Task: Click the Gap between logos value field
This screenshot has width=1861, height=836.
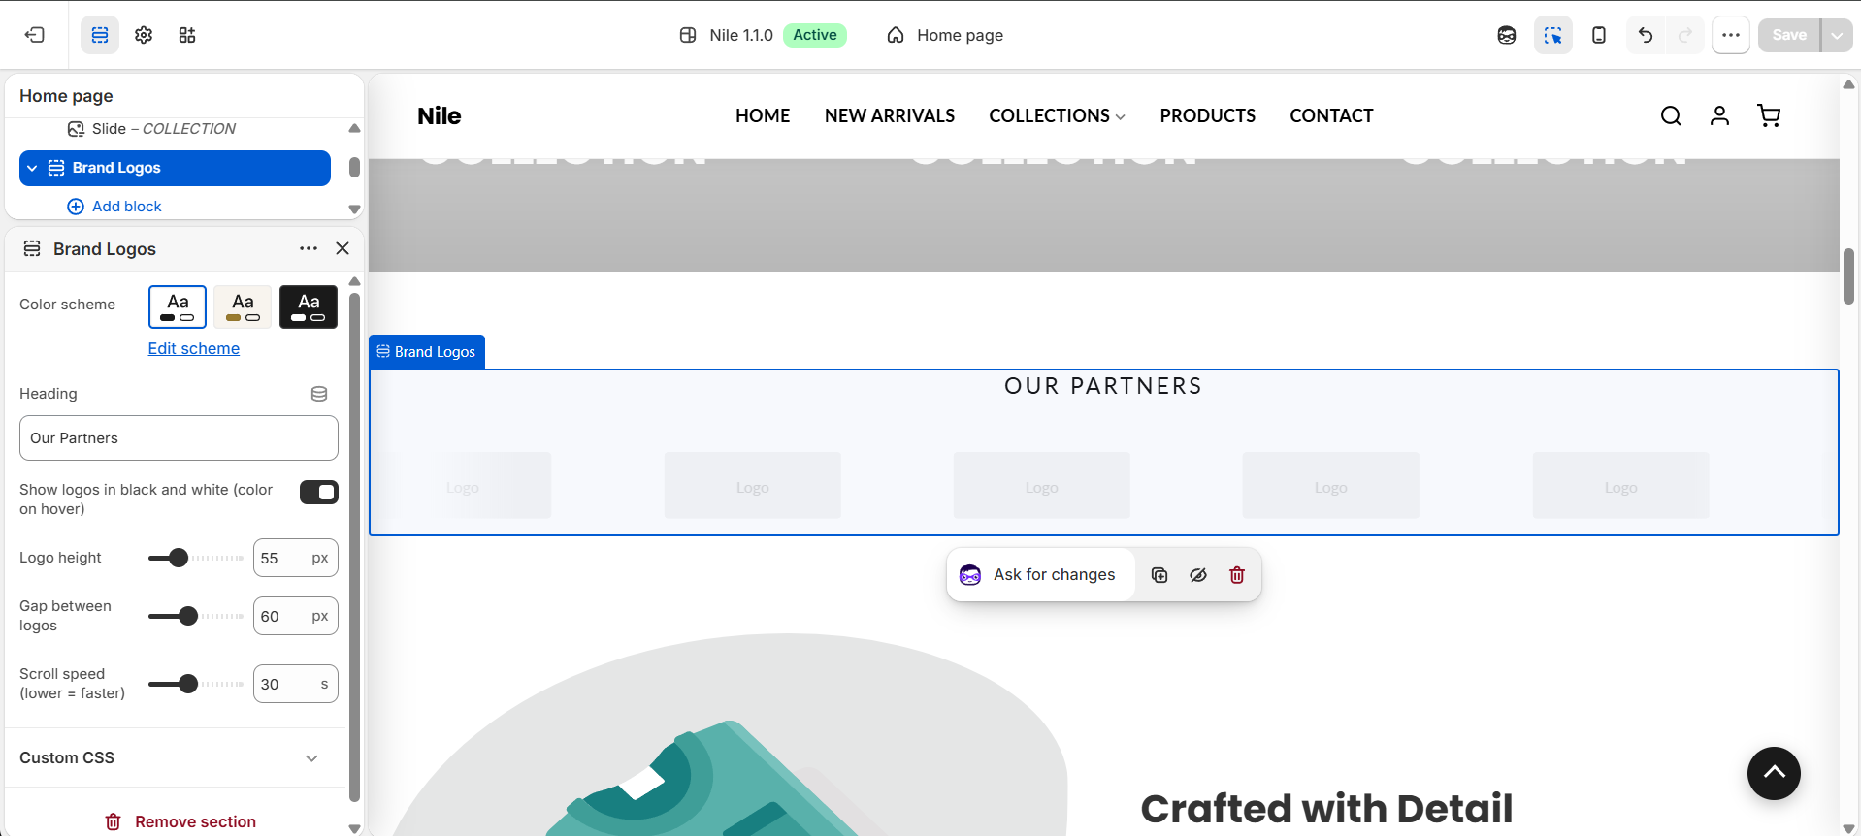Action: (296, 616)
